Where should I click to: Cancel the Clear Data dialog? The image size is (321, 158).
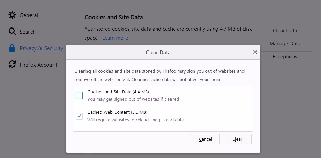205,139
